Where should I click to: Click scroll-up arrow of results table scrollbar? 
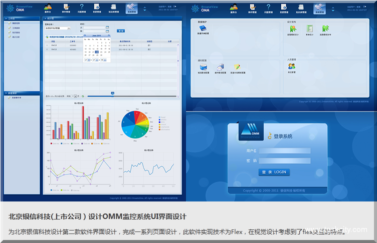point(178,44)
